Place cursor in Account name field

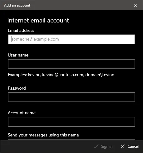click(x=71, y=122)
